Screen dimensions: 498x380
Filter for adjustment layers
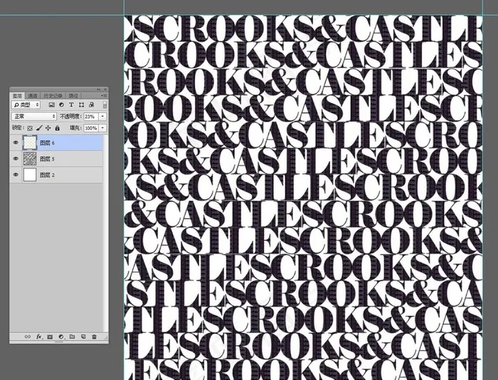pos(61,104)
